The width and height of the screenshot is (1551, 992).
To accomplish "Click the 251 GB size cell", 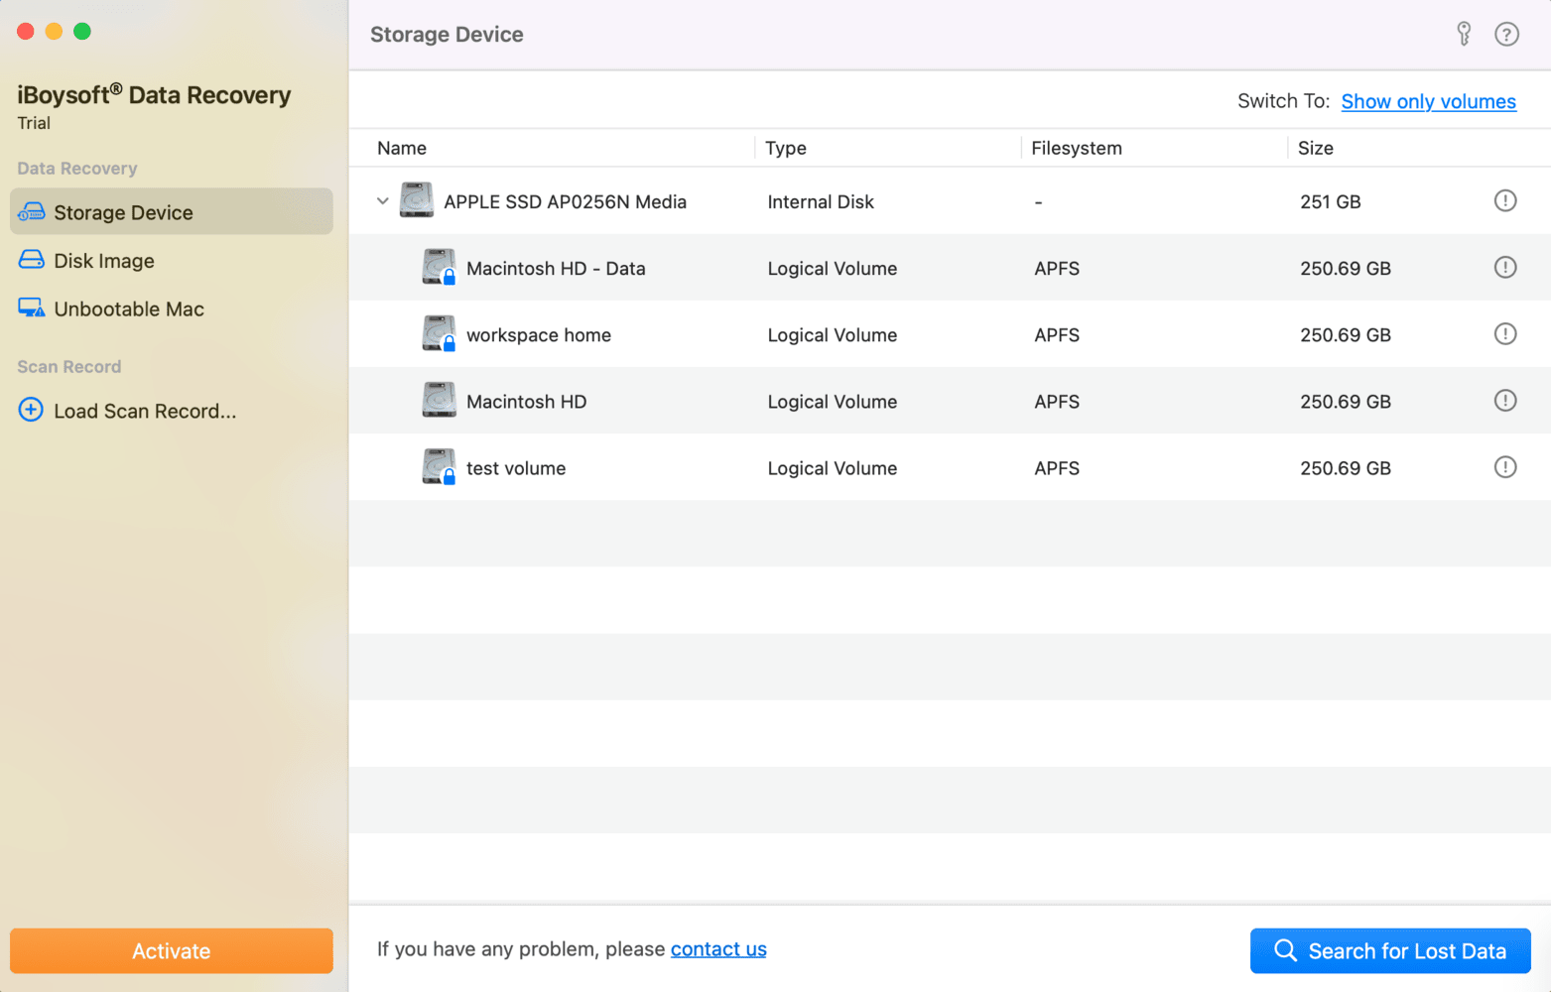I will pos(1331,201).
